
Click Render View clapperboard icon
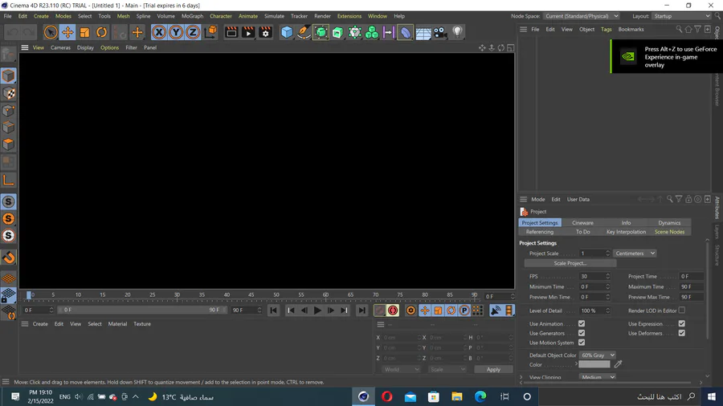click(x=231, y=32)
